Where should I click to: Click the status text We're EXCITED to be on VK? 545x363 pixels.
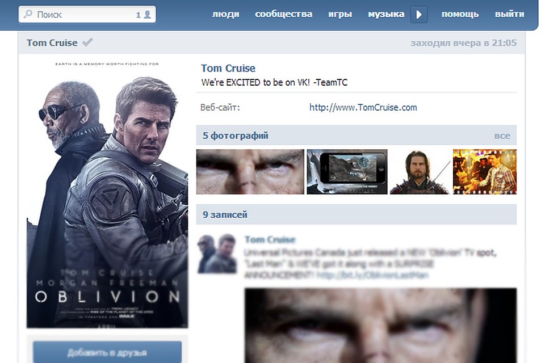[x=274, y=82]
